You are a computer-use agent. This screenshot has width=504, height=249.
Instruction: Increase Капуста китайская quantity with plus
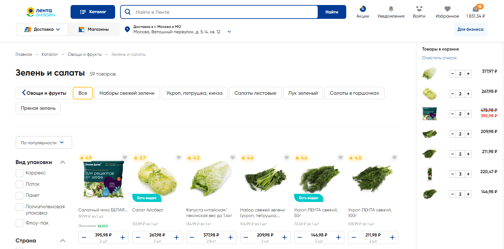[231, 237]
